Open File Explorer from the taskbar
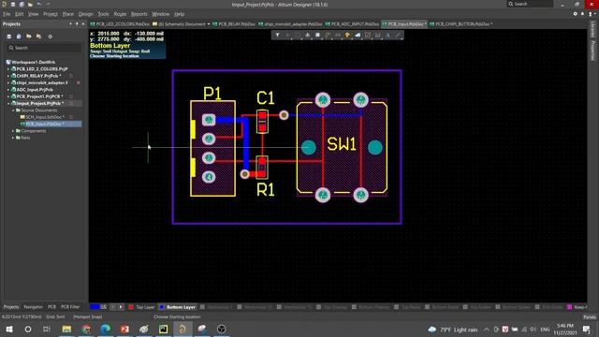This screenshot has height=337, width=599. [66, 329]
